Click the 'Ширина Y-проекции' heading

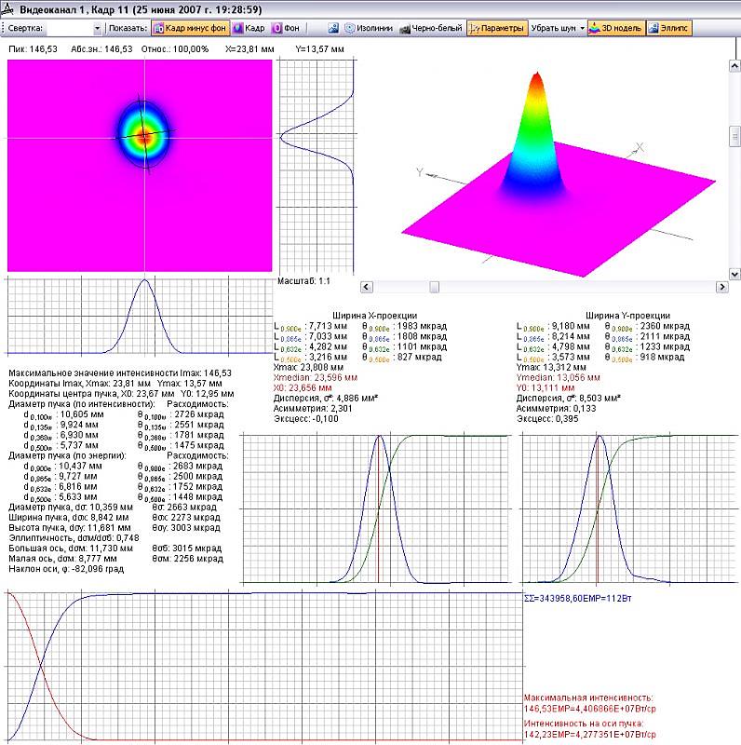(x=627, y=316)
